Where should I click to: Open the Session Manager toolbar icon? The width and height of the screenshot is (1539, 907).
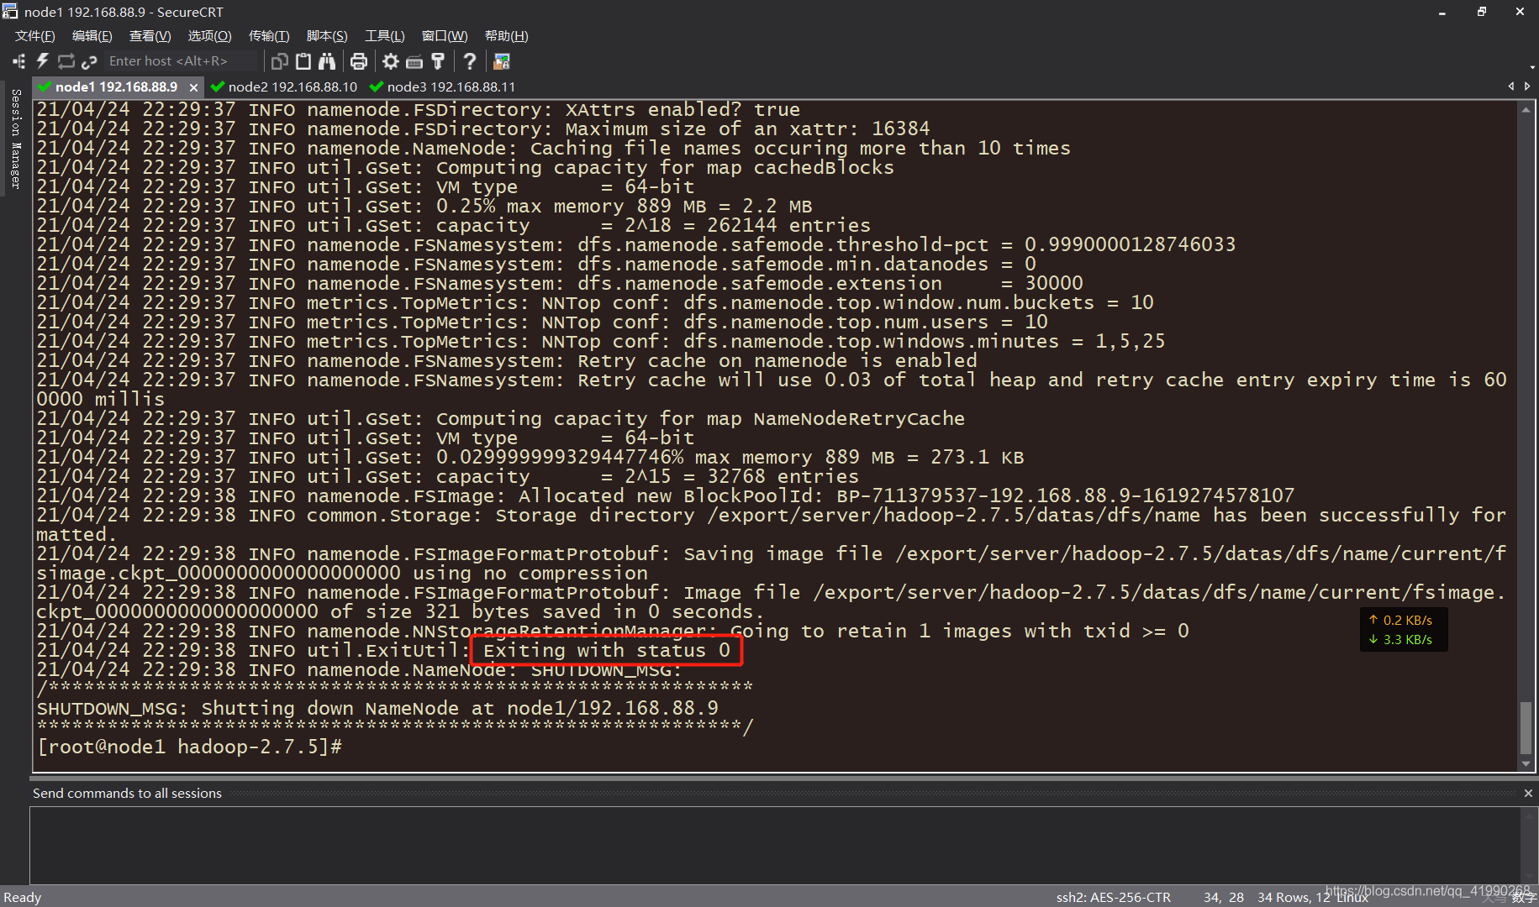(18, 61)
